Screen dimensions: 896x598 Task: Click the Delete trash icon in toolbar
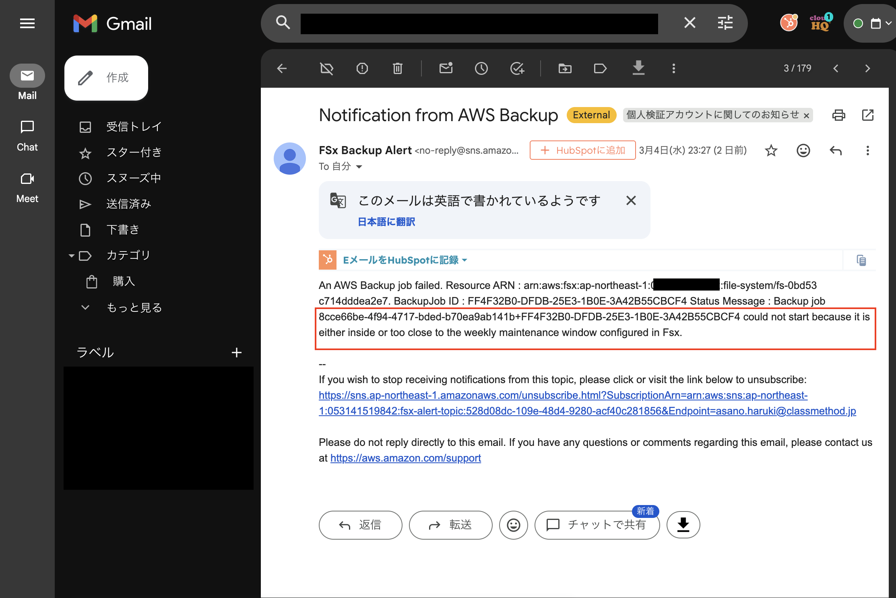pos(397,68)
